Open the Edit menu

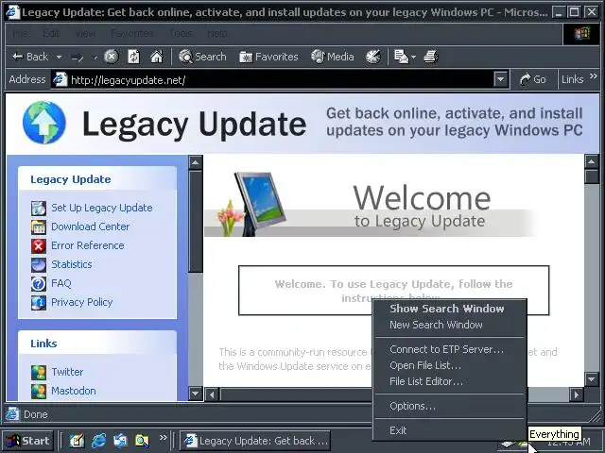[51, 34]
